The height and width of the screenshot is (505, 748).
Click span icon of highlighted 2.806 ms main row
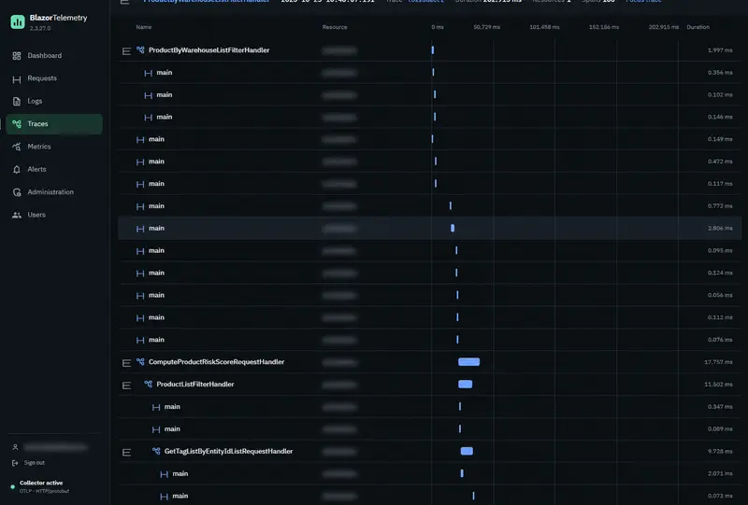[140, 229]
